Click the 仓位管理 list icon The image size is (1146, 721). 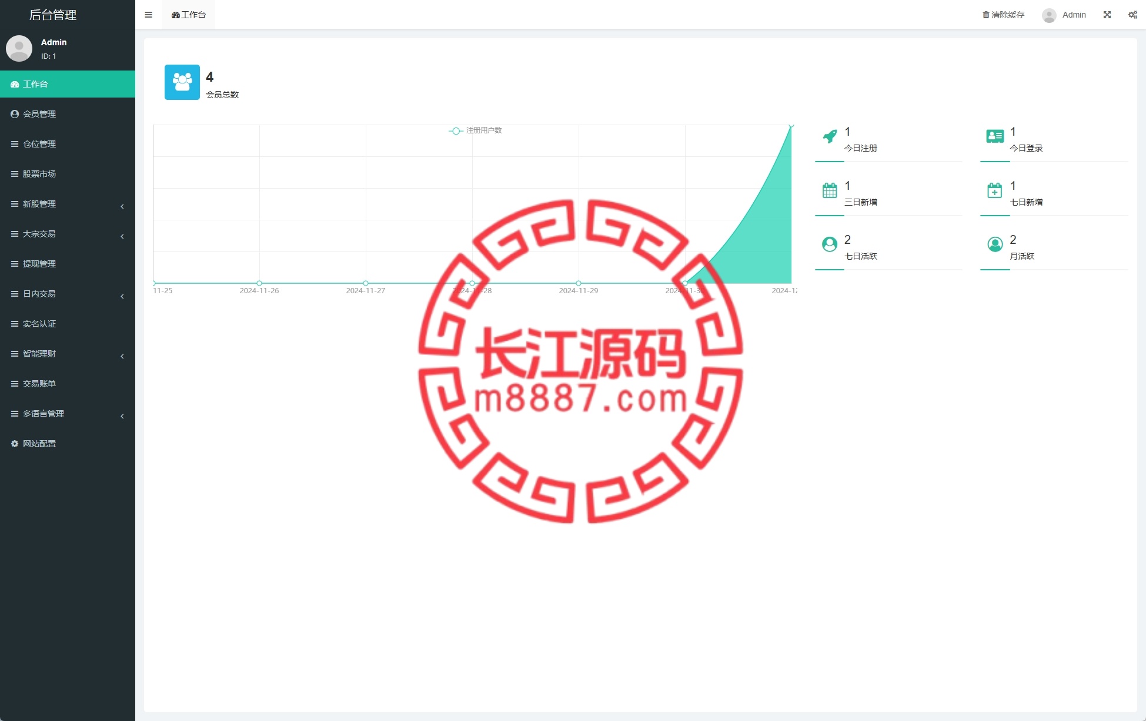tap(15, 144)
